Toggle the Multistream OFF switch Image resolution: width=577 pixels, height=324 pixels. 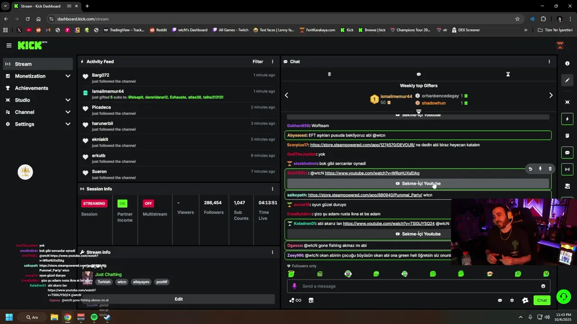(x=148, y=203)
